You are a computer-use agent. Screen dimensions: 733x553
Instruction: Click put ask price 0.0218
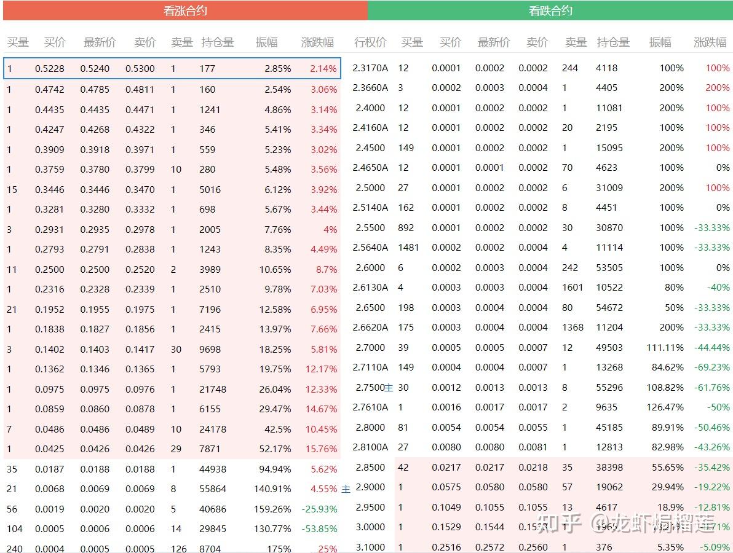click(533, 467)
